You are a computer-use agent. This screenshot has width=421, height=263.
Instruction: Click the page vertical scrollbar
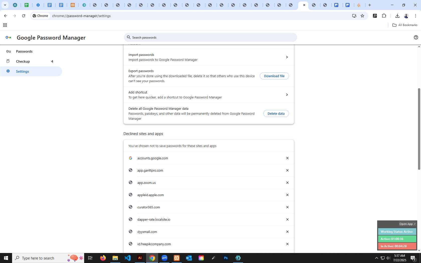click(x=419, y=129)
